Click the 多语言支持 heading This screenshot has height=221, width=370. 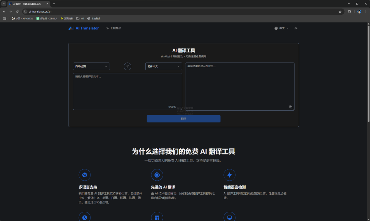coord(88,187)
